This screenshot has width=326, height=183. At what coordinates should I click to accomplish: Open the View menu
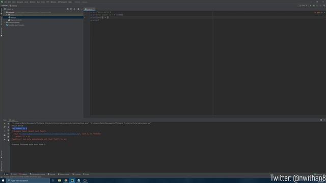[x=14, y=2]
